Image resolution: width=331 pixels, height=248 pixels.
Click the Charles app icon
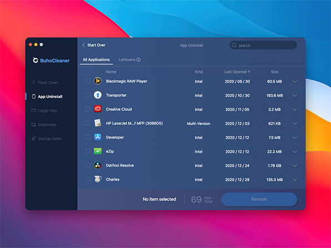(98, 179)
